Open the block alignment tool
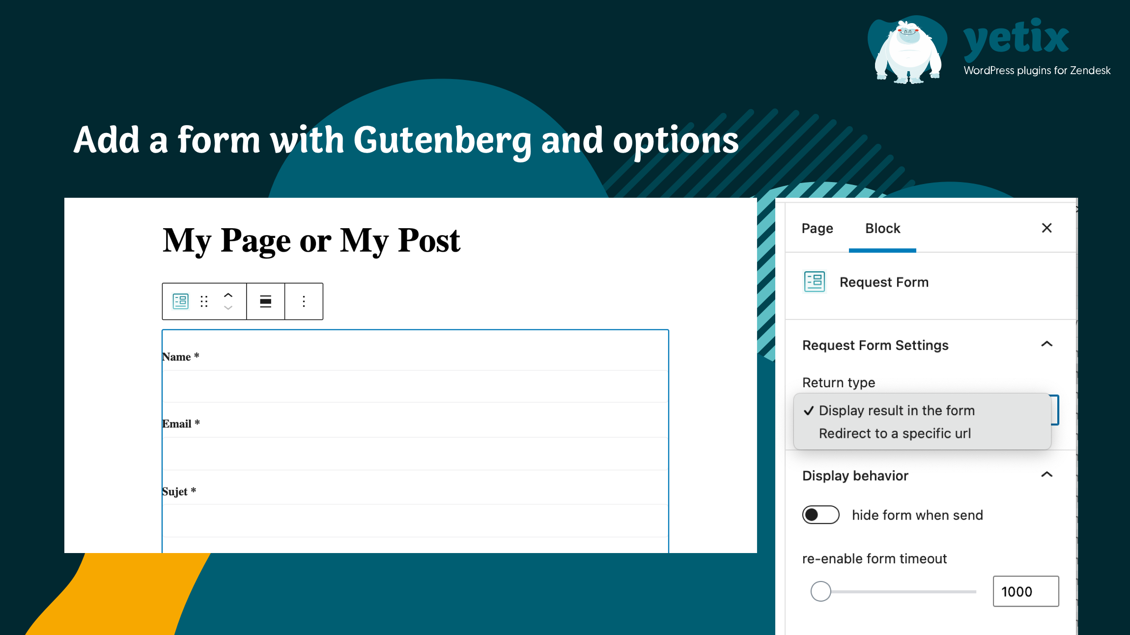 [x=265, y=301]
